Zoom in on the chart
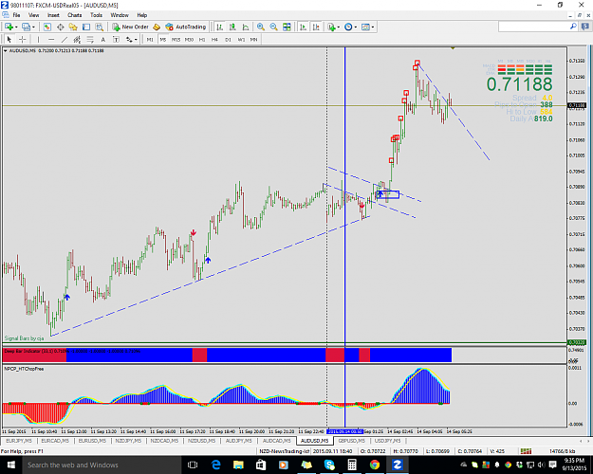The width and height of the screenshot is (593, 474). [261, 27]
